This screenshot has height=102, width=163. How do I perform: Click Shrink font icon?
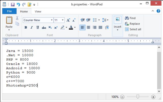click(74, 20)
